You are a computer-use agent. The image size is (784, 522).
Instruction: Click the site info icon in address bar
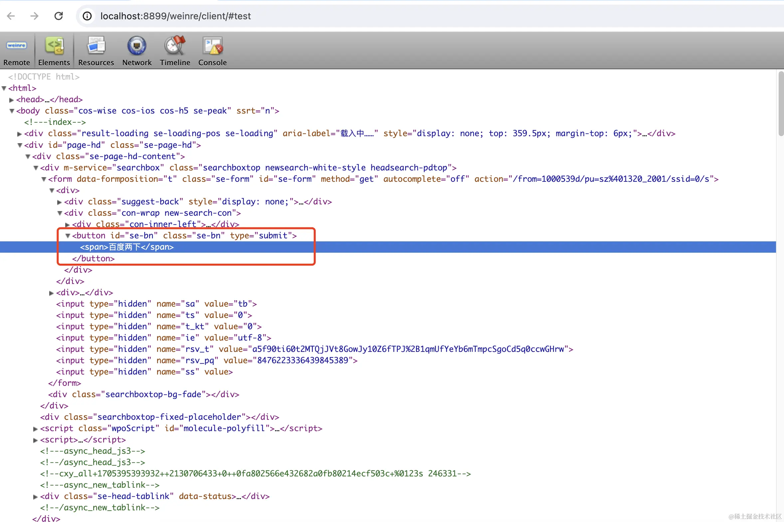87,16
